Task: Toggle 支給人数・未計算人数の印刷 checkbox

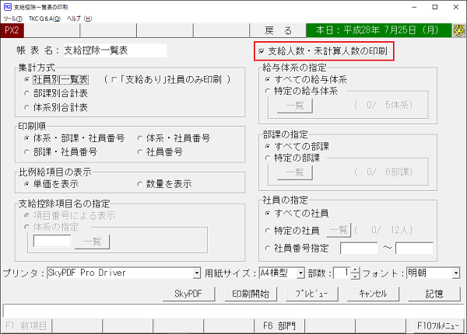Action: pyautogui.click(x=262, y=51)
